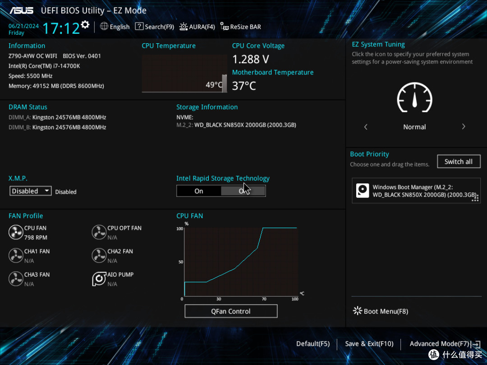Open ReSize BAR label
Image resolution: width=487 pixels, height=365 pixels.
pos(245,27)
